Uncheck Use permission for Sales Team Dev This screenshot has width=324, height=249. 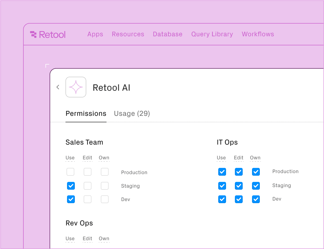71,199
